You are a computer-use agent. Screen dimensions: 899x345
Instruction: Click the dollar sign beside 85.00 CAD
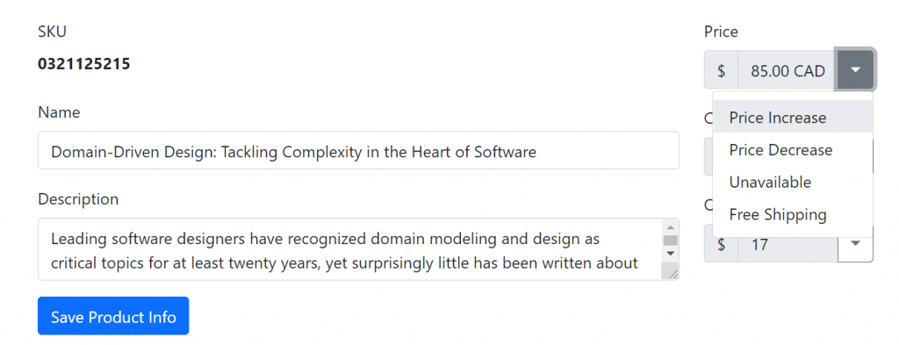pyautogui.click(x=722, y=70)
